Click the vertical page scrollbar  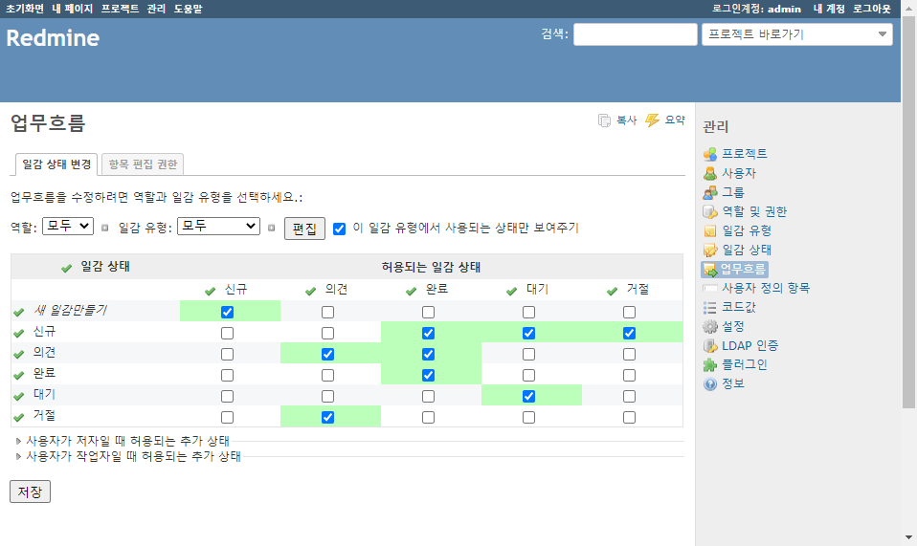coord(908,213)
